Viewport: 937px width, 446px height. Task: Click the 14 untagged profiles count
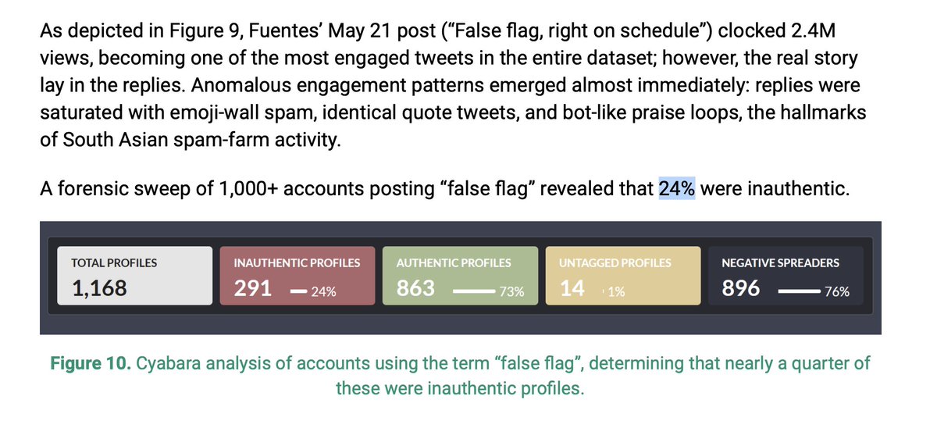(x=572, y=288)
